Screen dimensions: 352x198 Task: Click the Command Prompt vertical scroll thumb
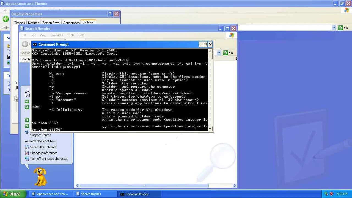click(x=210, y=56)
